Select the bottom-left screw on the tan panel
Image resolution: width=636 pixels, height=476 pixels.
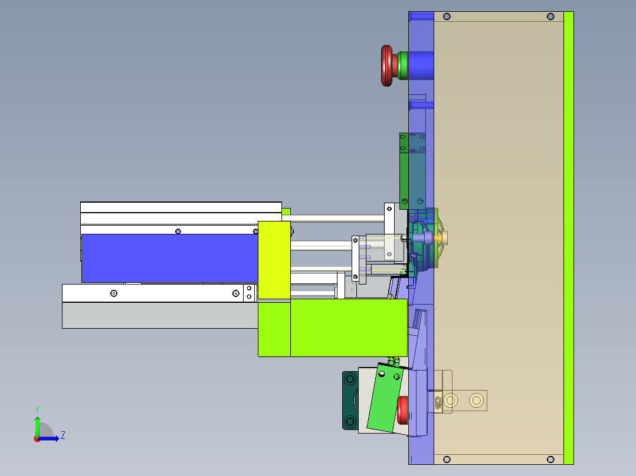click(447, 460)
